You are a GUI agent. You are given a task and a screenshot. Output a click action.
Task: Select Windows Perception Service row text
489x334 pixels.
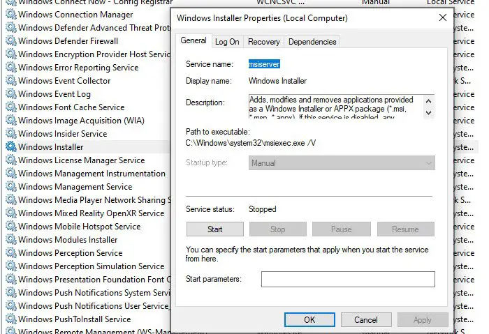click(70, 253)
